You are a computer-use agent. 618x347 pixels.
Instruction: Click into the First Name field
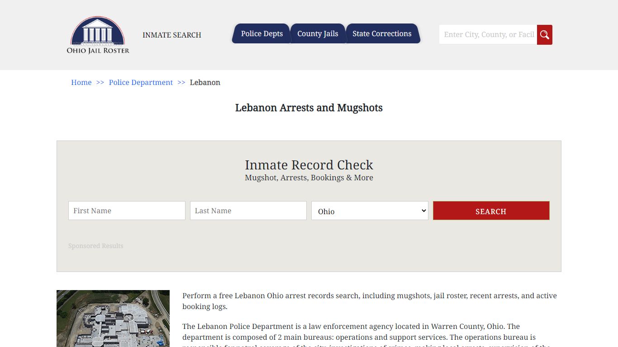click(127, 211)
